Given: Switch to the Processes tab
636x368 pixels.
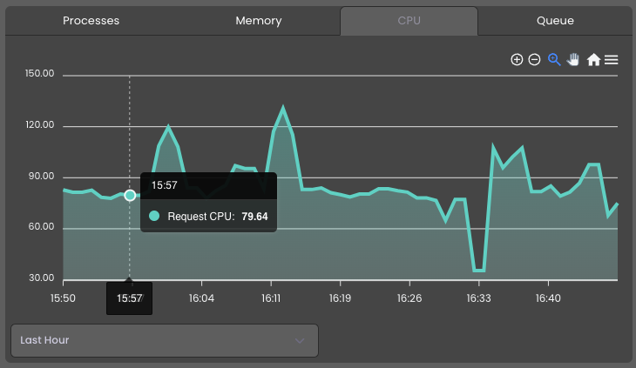Looking at the screenshot, I should (x=91, y=21).
